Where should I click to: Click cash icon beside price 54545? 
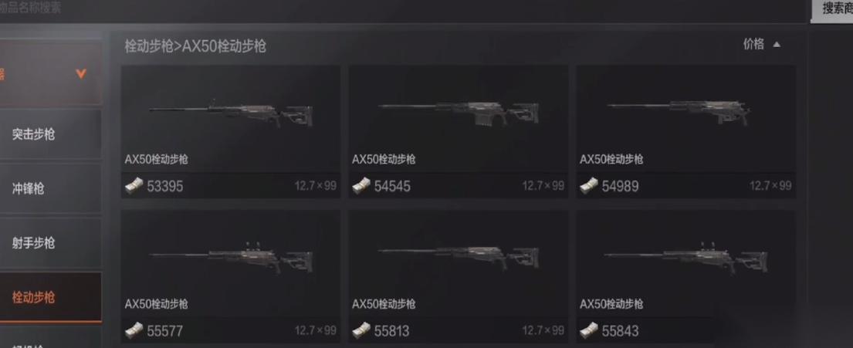[x=361, y=186]
